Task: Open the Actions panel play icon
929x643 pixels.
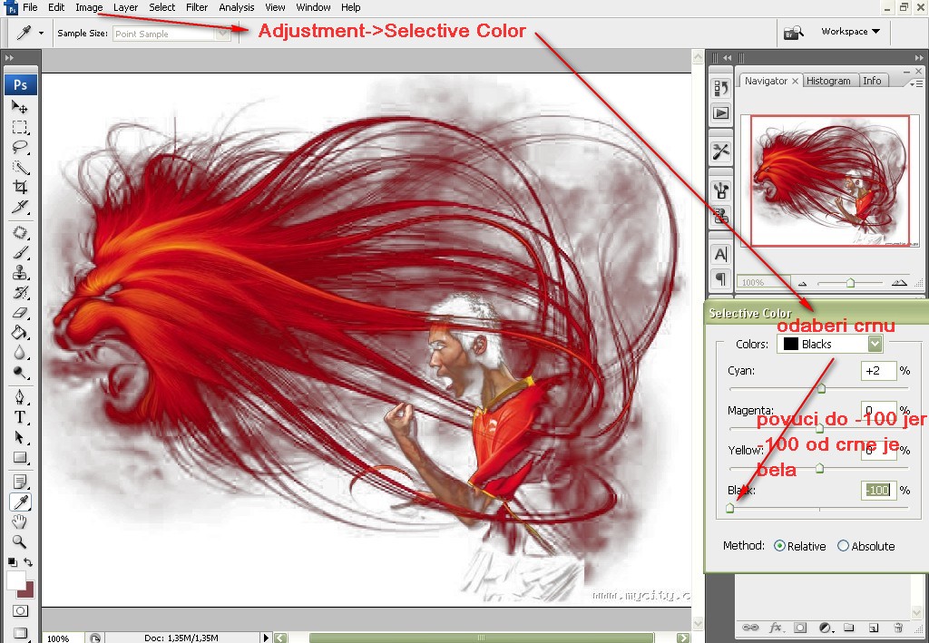Action: click(720, 112)
